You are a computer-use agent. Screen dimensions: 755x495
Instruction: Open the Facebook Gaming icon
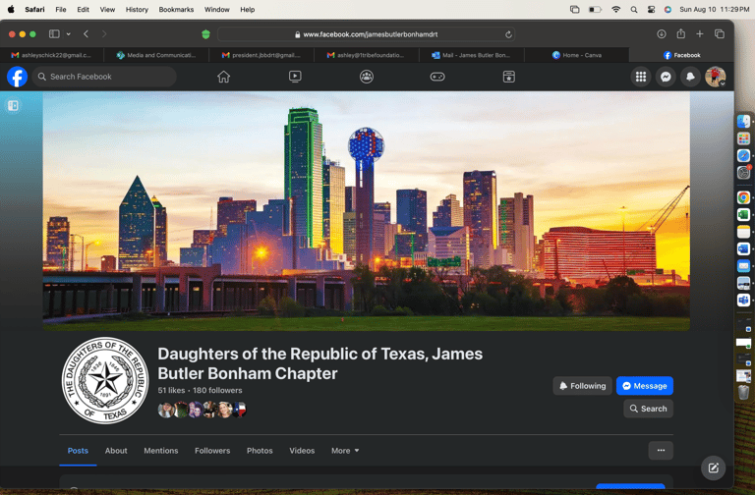437,77
